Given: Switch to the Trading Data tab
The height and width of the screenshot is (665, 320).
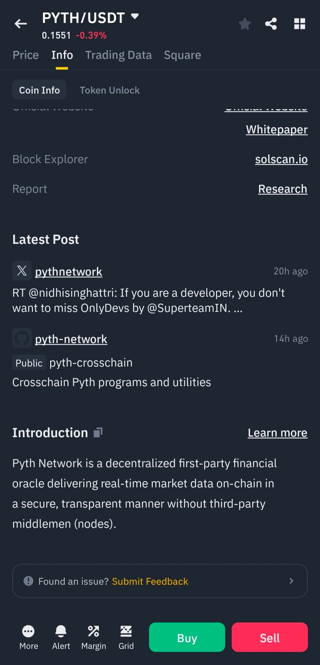Looking at the screenshot, I should point(118,55).
